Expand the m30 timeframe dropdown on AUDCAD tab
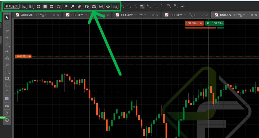 click(46, 15)
